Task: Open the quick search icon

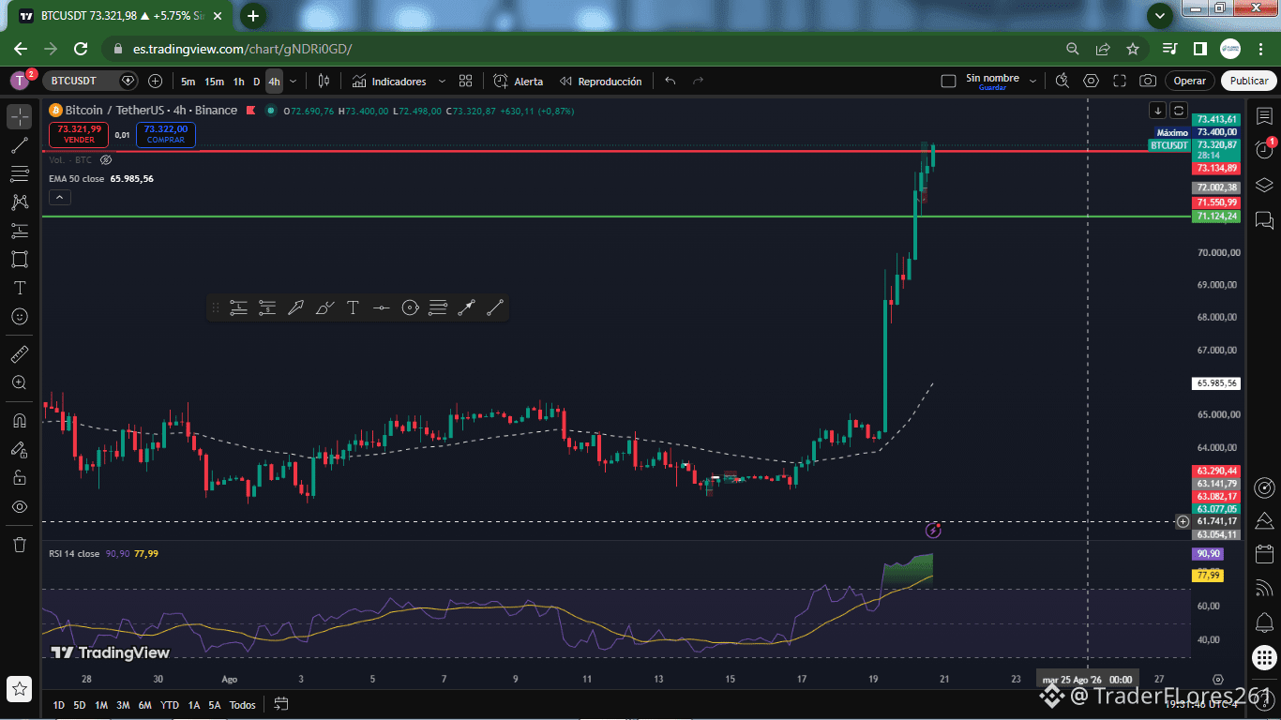Action: click(1062, 82)
